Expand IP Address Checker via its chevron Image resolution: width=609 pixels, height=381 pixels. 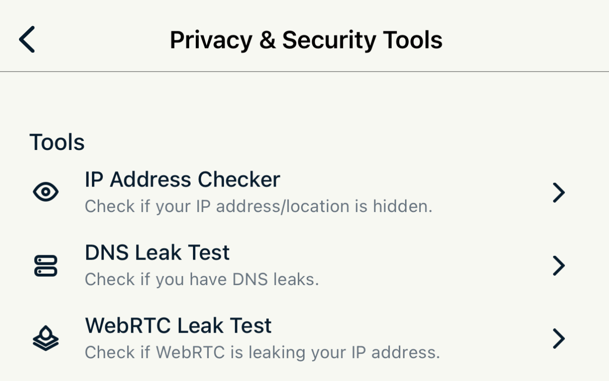pyautogui.click(x=559, y=193)
